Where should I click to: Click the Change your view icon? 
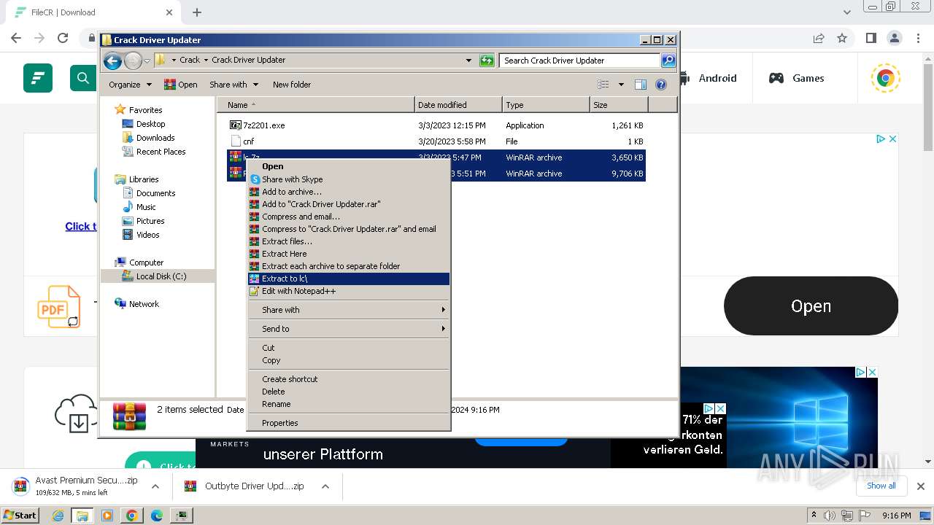click(x=603, y=85)
